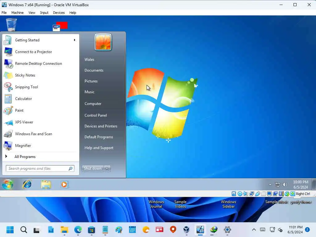Click VirtualBox network indicator
Image resolution: width=316 pixels, height=237 pixels.
[x=252, y=194]
